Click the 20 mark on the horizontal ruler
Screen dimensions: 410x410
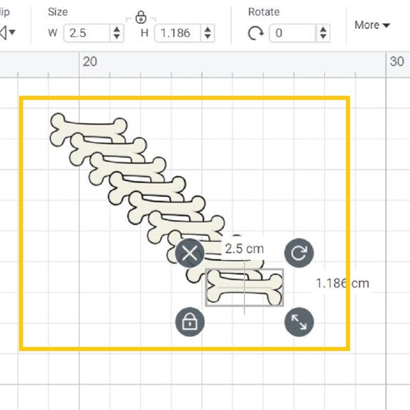click(90, 61)
